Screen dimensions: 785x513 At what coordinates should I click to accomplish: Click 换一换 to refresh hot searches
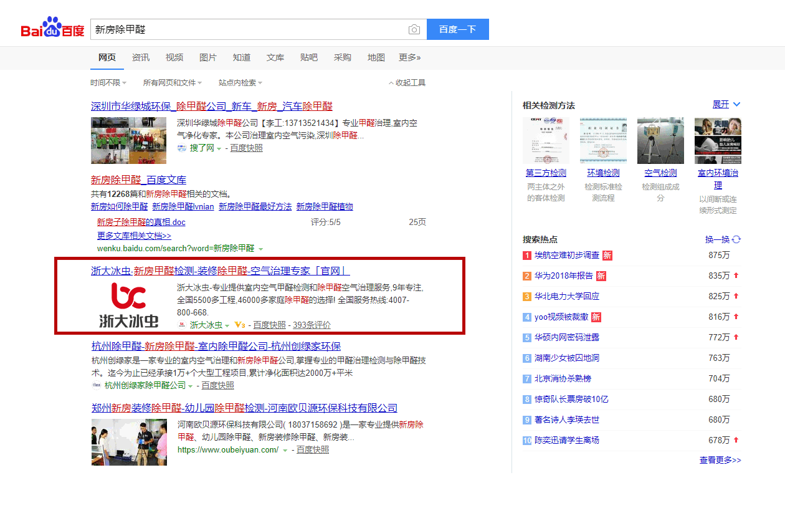(717, 239)
